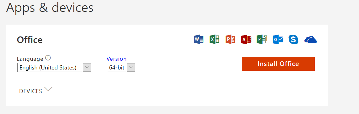Open the 64-bit version combo box
Viewport: 359px width, 114px height.
121,68
